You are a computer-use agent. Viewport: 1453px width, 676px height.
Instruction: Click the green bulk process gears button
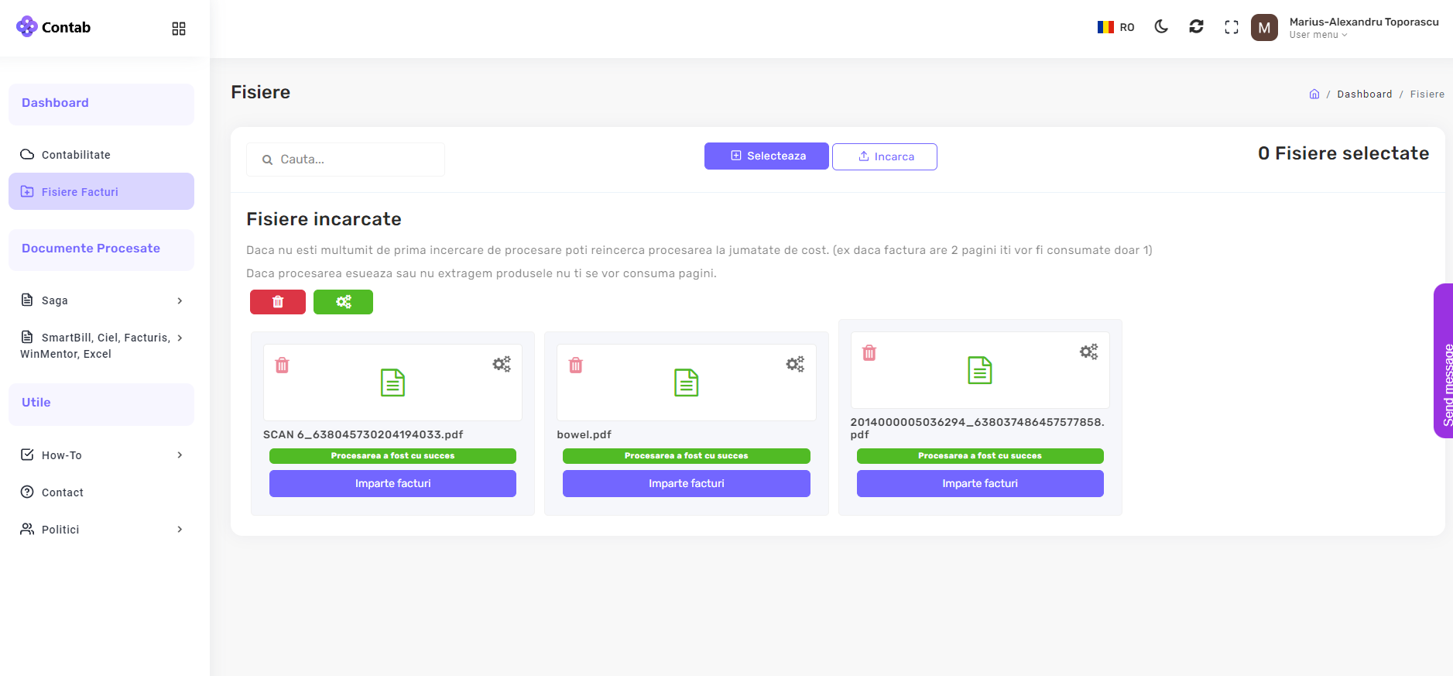coord(343,302)
